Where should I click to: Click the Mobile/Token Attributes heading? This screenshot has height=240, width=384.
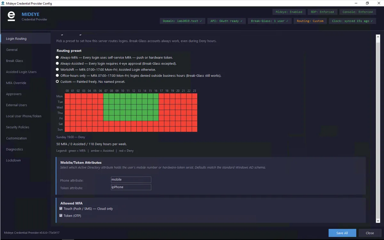[x=81, y=163]
